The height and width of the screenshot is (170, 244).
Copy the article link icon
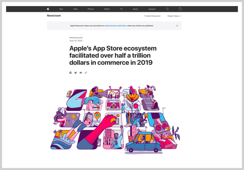coord(85,73)
